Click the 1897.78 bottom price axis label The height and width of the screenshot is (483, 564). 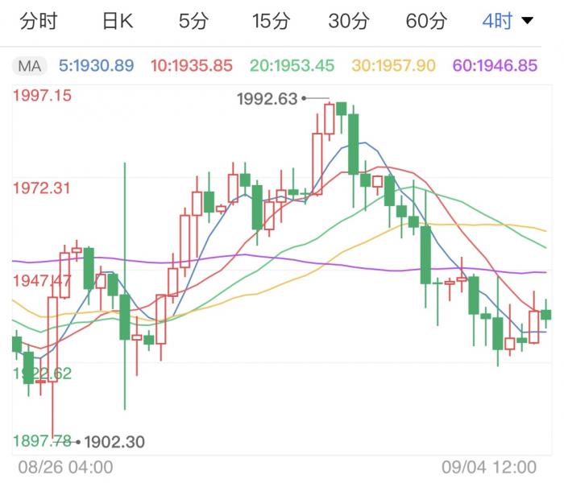tap(42, 440)
